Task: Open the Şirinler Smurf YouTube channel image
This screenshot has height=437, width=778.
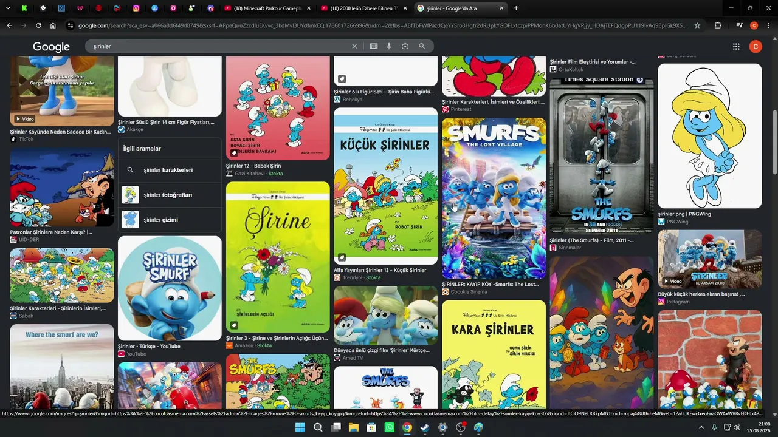Action: [x=170, y=288]
